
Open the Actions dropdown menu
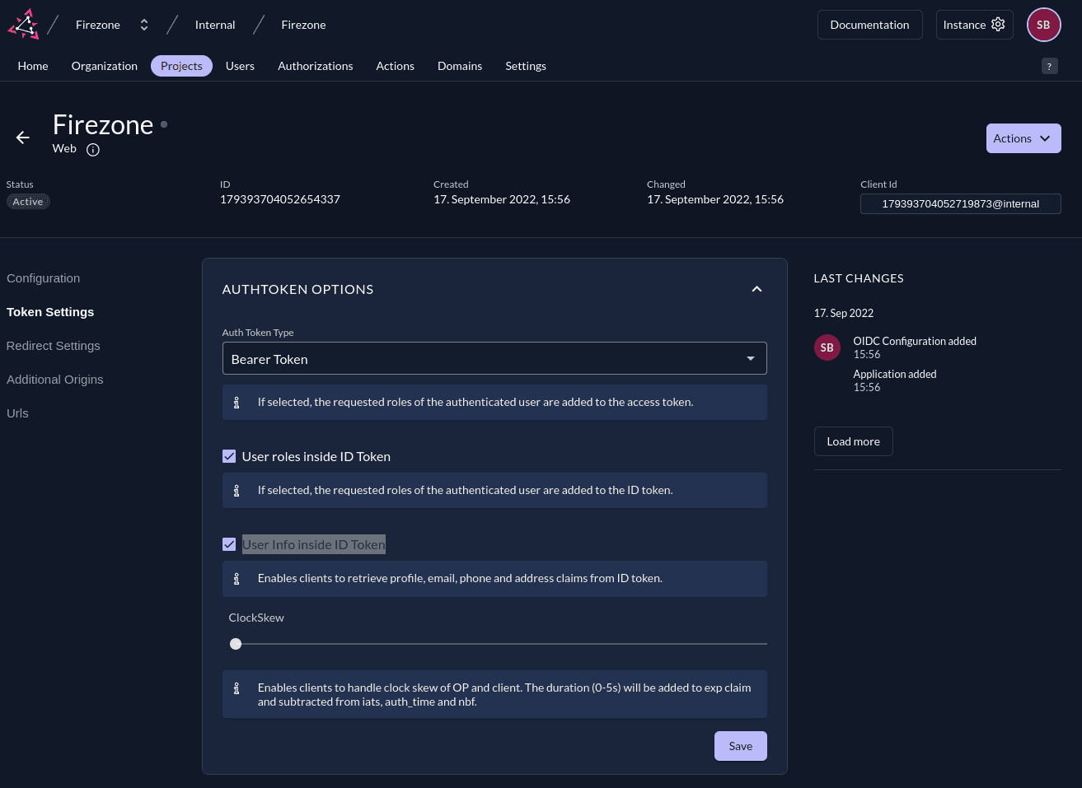point(1023,138)
